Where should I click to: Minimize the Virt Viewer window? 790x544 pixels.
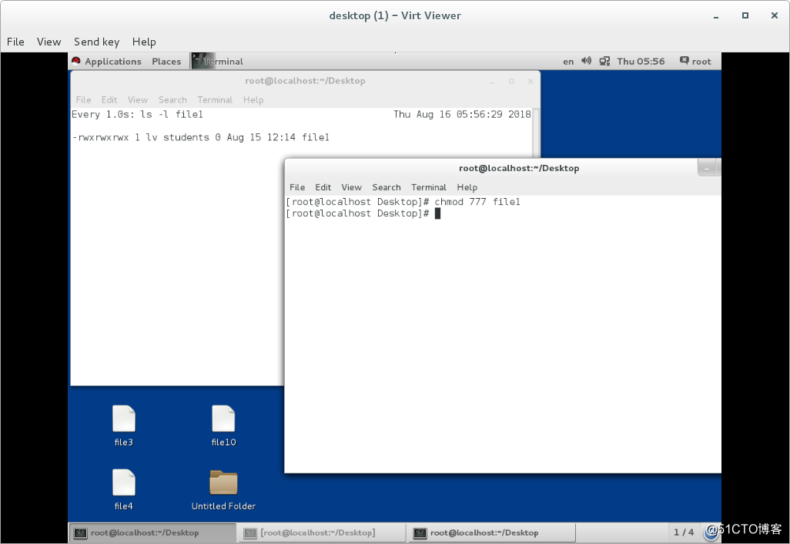(716, 15)
